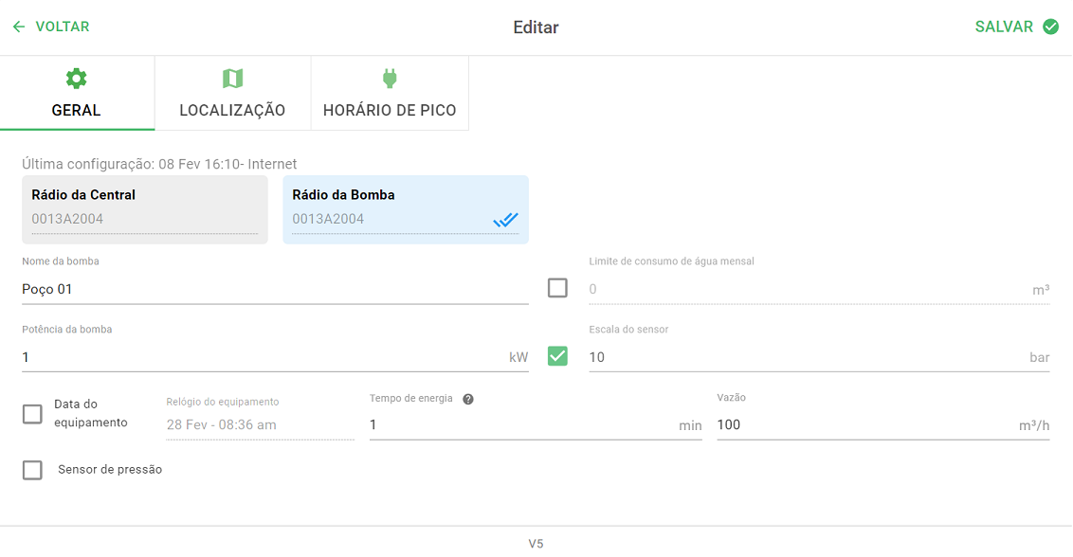Screen dimensions: 1073x557
Task: Enable the monthly water consumption limit checkbox
Action: [557, 288]
